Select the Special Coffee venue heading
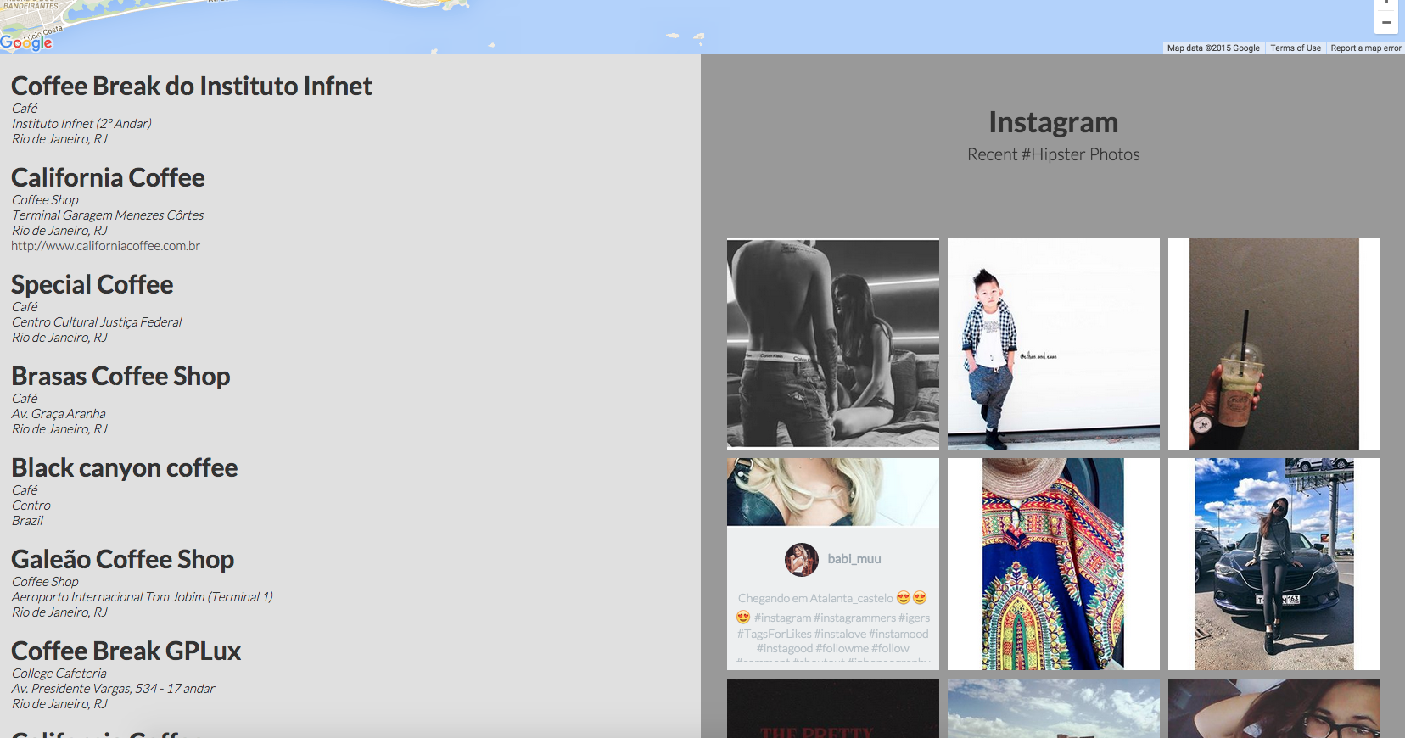 (x=92, y=284)
